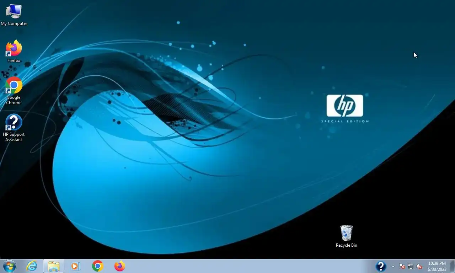Launch Internet Explorer from the taskbar

point(32,266)
